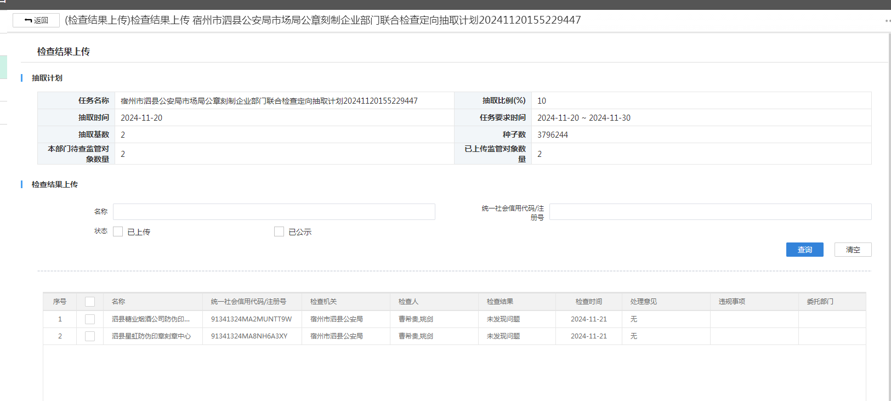
Task: Toggle the select-all checkbox in table header
Action: (90, 302)
